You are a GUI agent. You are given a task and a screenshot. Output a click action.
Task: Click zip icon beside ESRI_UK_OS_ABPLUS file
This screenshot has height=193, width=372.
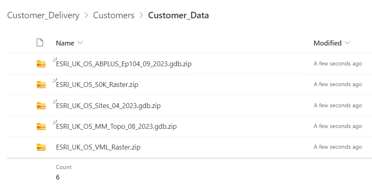point(41,64)
